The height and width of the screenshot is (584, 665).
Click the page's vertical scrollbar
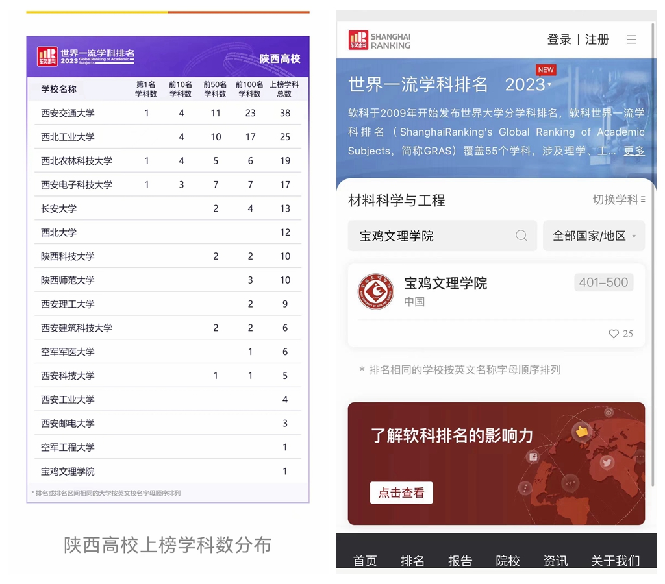(653, 260)
